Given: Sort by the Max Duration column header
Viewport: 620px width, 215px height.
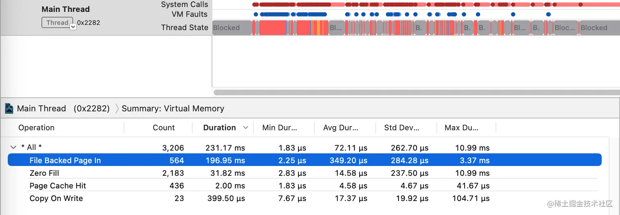Looking at the screenshot, I should tap(461, 128).
